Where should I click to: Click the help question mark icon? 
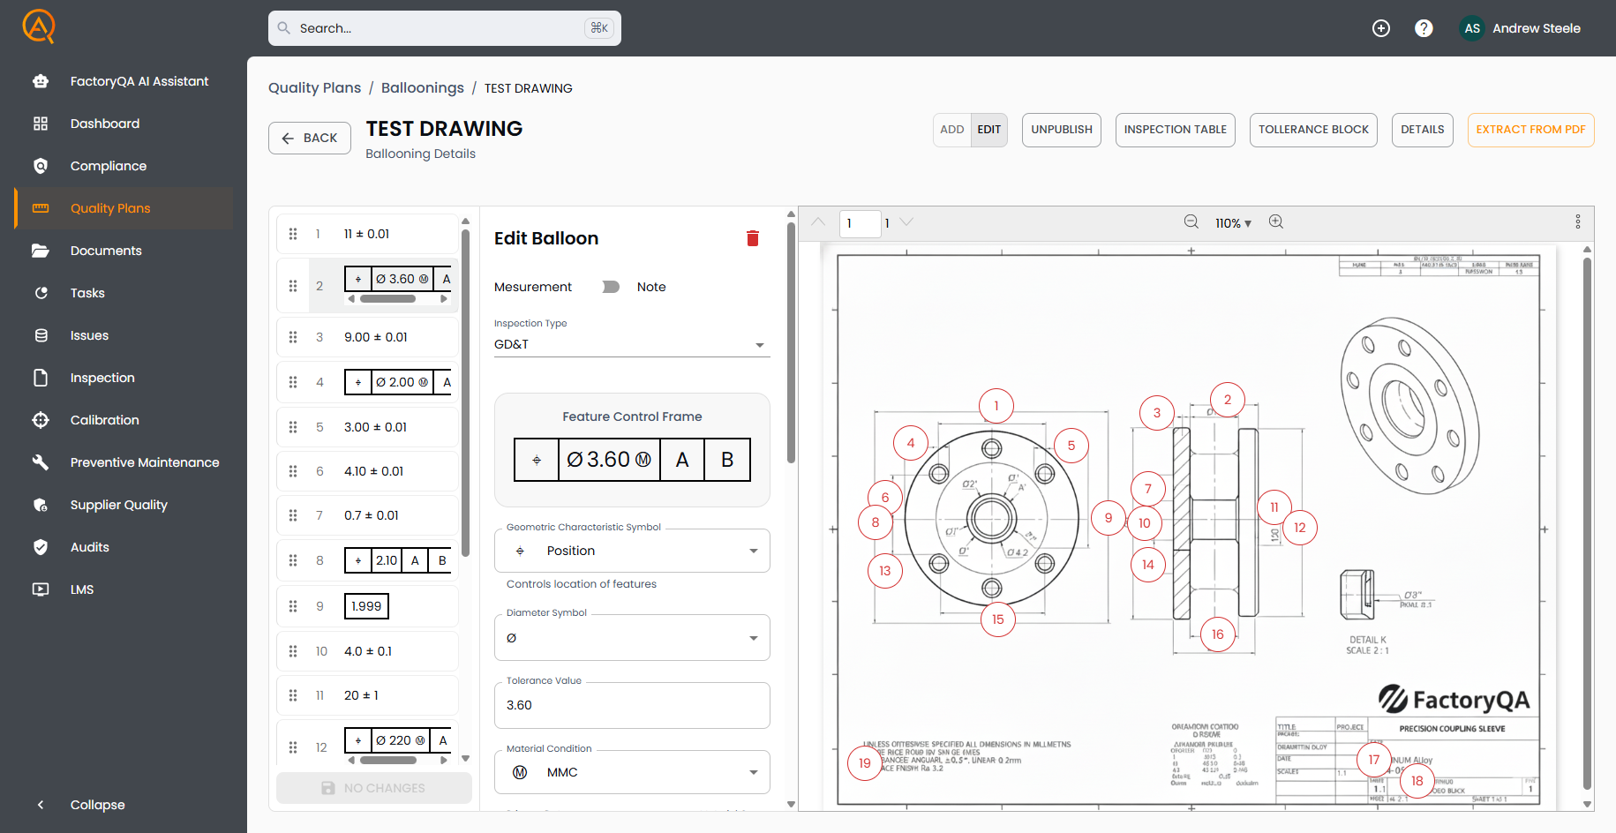[x=1424, y=28]
